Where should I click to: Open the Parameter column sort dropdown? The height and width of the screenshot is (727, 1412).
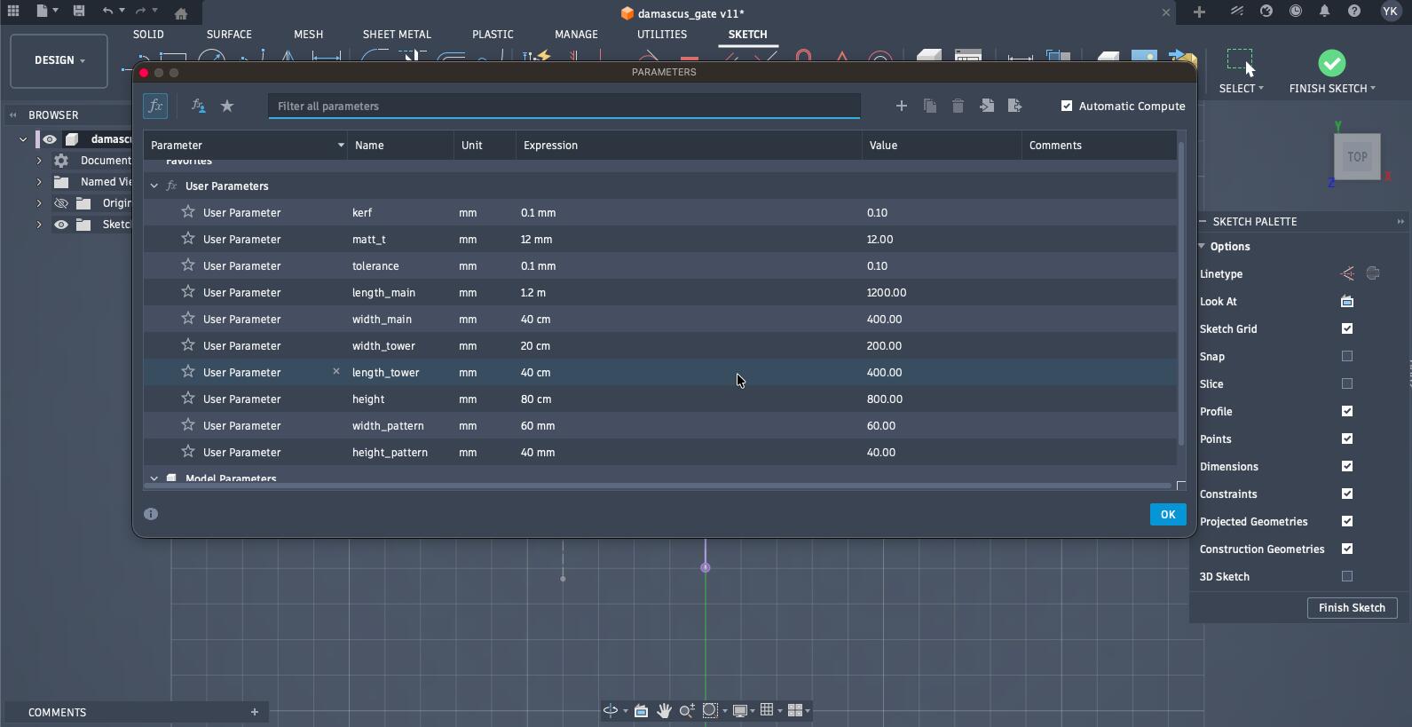point(341,145)
